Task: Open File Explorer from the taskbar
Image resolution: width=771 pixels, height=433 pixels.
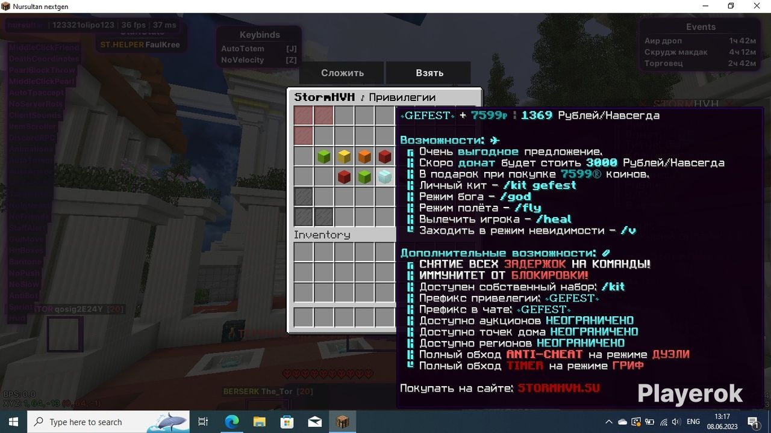Action: tap(260, 422)
